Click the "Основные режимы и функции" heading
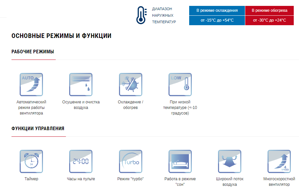 pos(61,36)
